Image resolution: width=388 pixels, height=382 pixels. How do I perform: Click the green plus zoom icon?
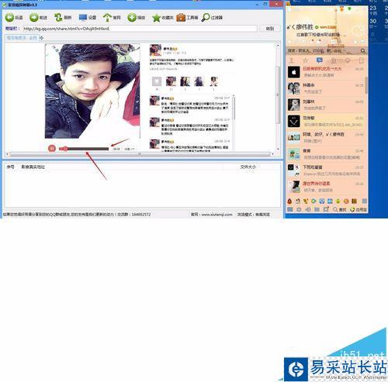click(x=132, y=18)
